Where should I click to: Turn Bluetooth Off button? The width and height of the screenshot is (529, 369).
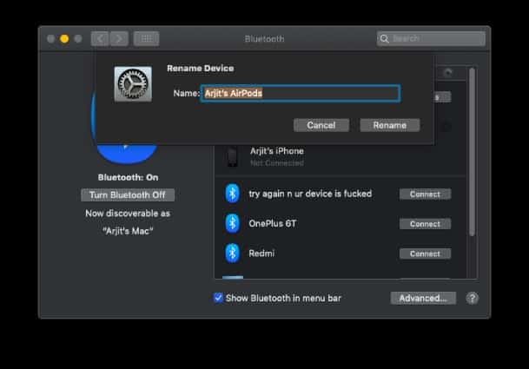[128, 195]
